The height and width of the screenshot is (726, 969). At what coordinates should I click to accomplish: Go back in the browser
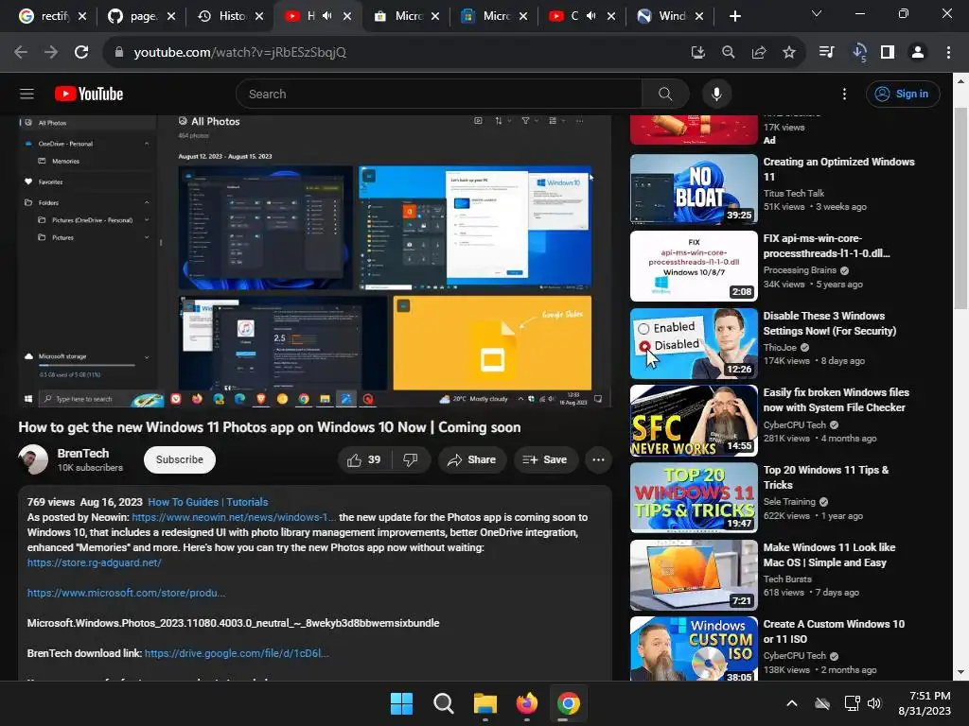pyautogui.click(x=21, y=53)
